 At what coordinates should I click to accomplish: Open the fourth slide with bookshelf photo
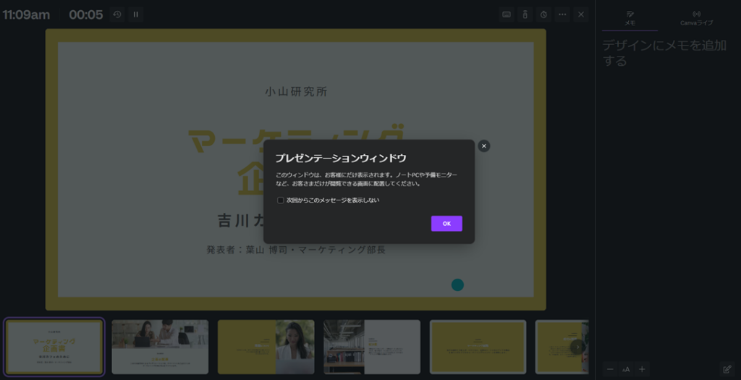372,347
